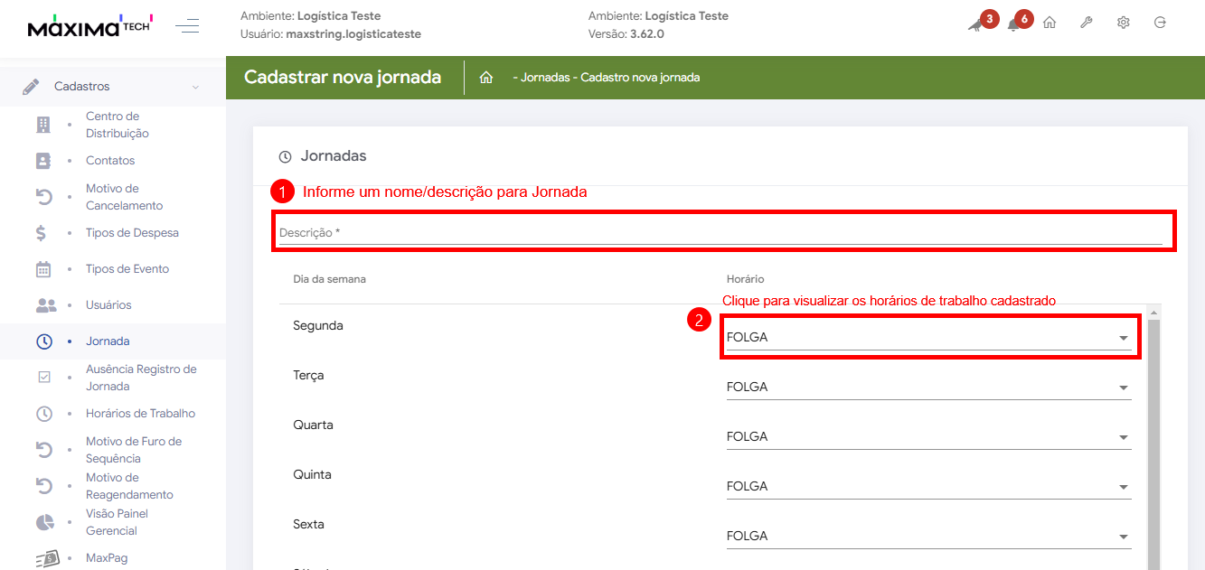Screen dimensions: 1205x570
Task: Click the Sexta row label
Action: [308, 524]
